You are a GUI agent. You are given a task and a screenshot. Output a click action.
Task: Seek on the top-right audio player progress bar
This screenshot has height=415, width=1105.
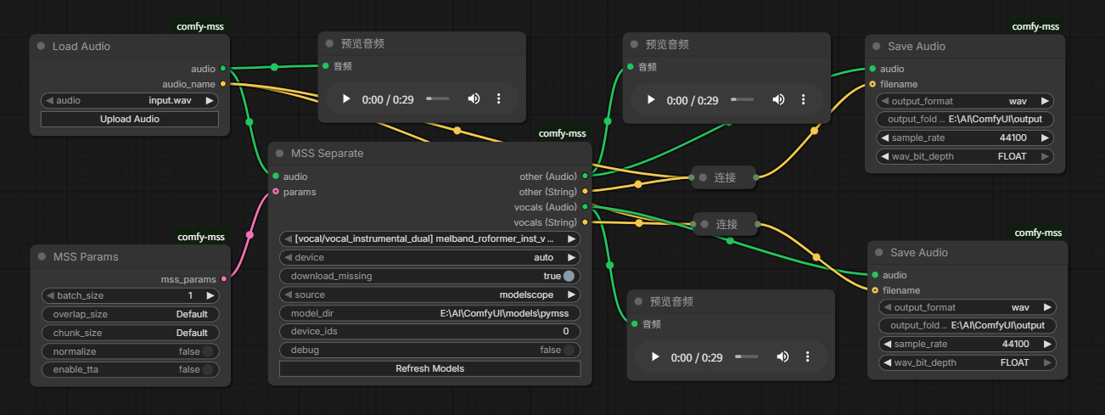[743, 100]
